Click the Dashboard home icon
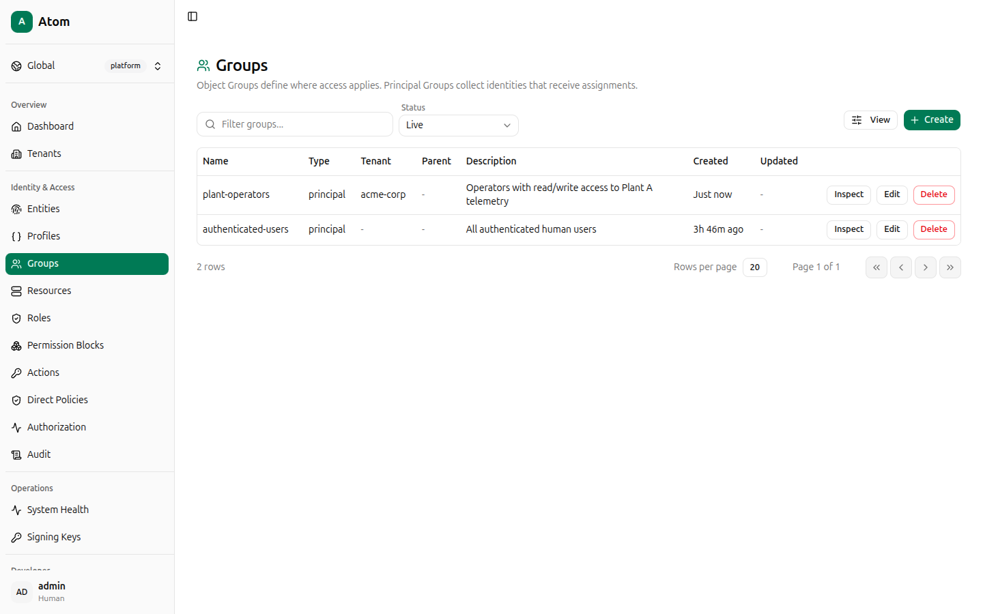 point(16,127)
